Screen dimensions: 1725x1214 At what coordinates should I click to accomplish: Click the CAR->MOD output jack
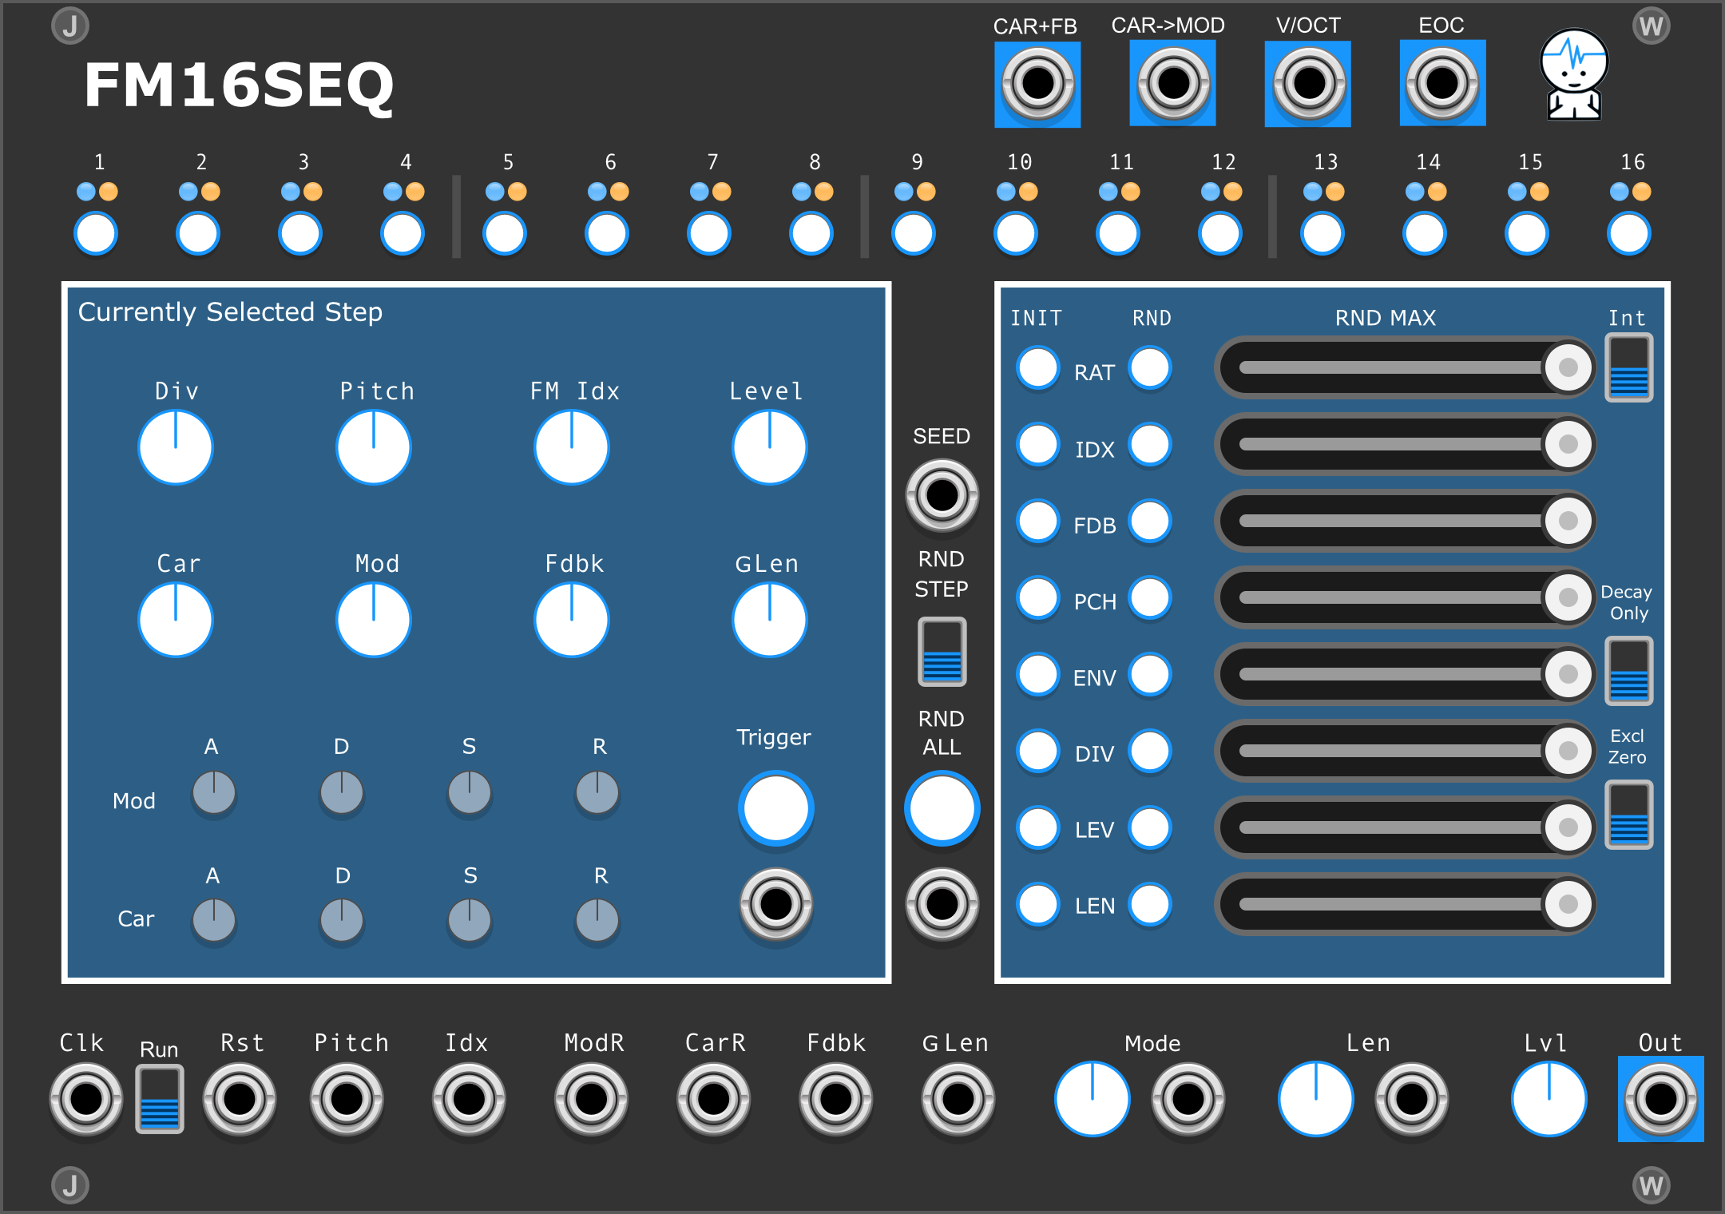pos(1173,84)
